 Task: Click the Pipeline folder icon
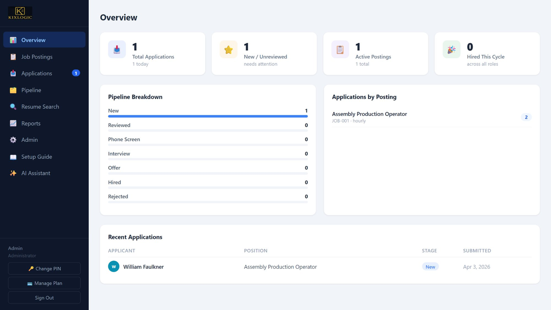(13, 90)
